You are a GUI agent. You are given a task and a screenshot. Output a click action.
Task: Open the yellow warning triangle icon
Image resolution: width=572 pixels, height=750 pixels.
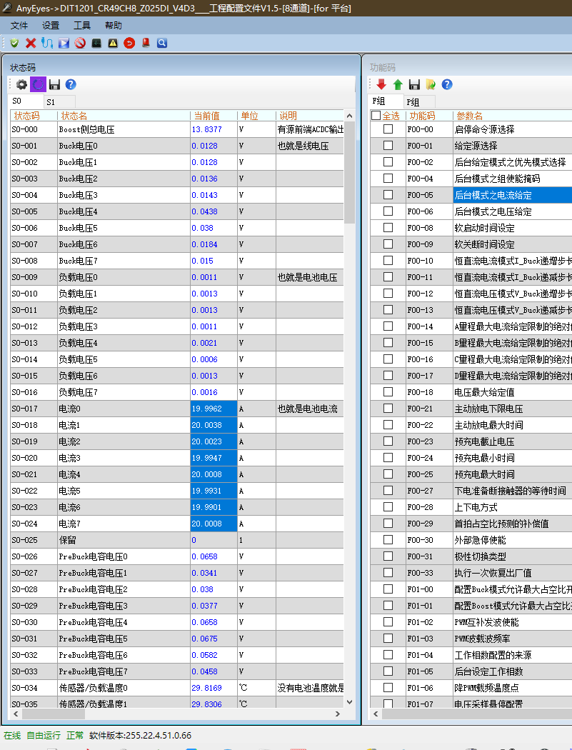pos(113,43)
